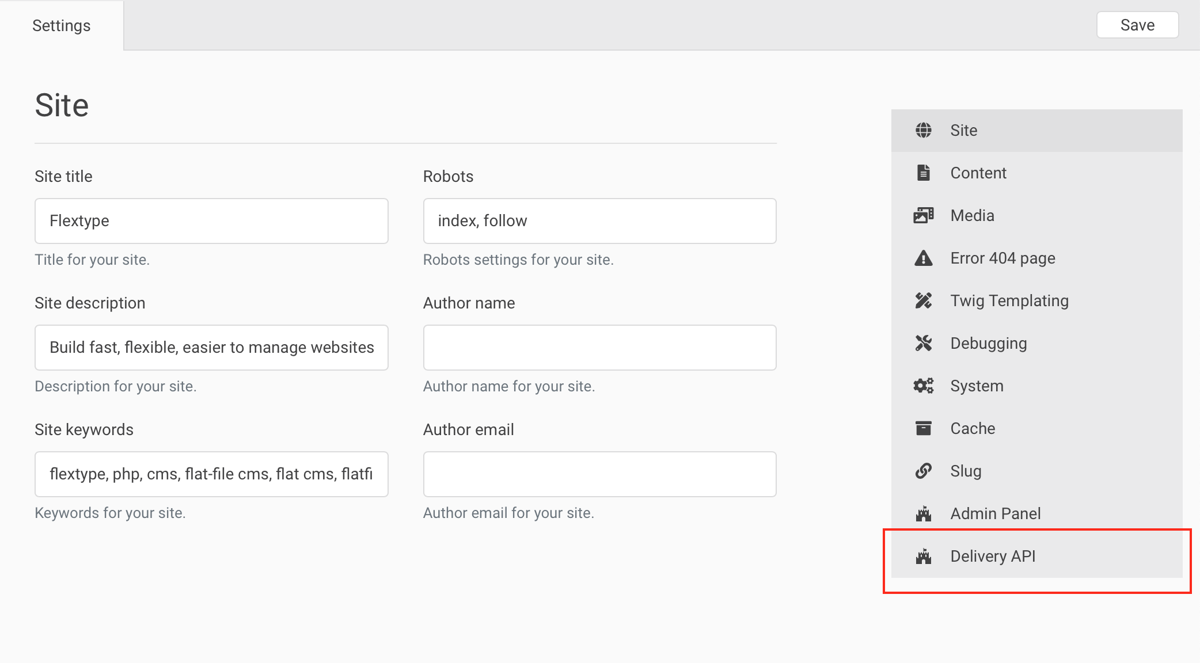Focus the Site keywords input field

point(211,474)
